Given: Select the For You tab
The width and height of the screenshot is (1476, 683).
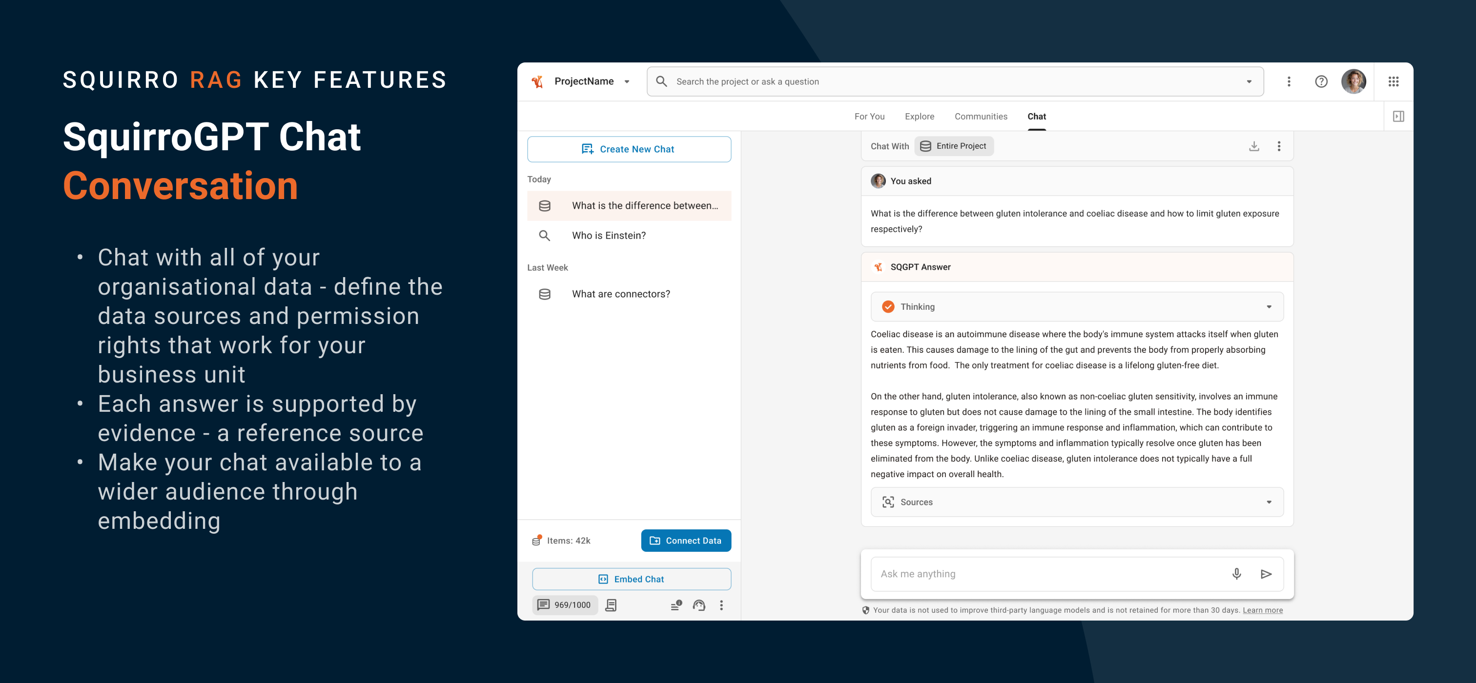Looking at the screenshot, I should (869, 116).
